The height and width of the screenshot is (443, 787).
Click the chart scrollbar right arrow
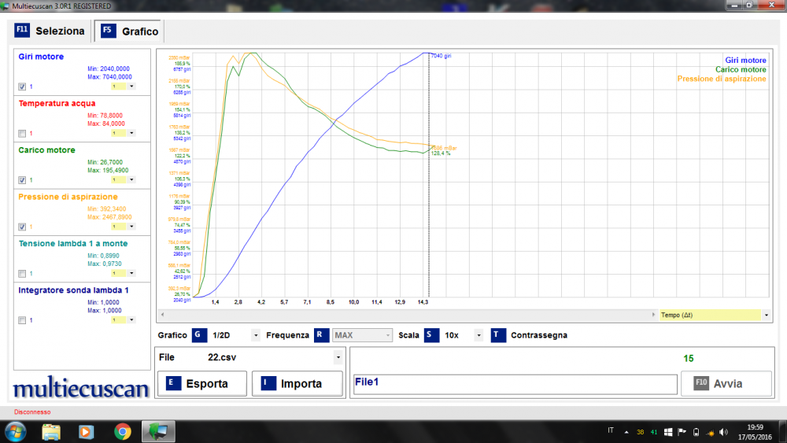[x=653, y=315]
